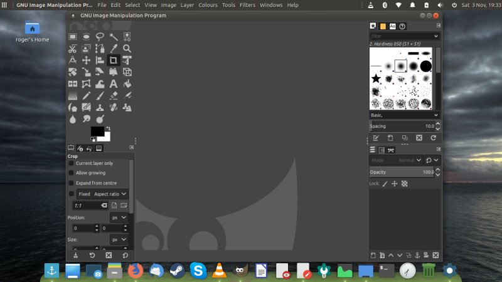Pick the Scissors Select tool
This screenshot has width=502, height=282.
[73, 48]
